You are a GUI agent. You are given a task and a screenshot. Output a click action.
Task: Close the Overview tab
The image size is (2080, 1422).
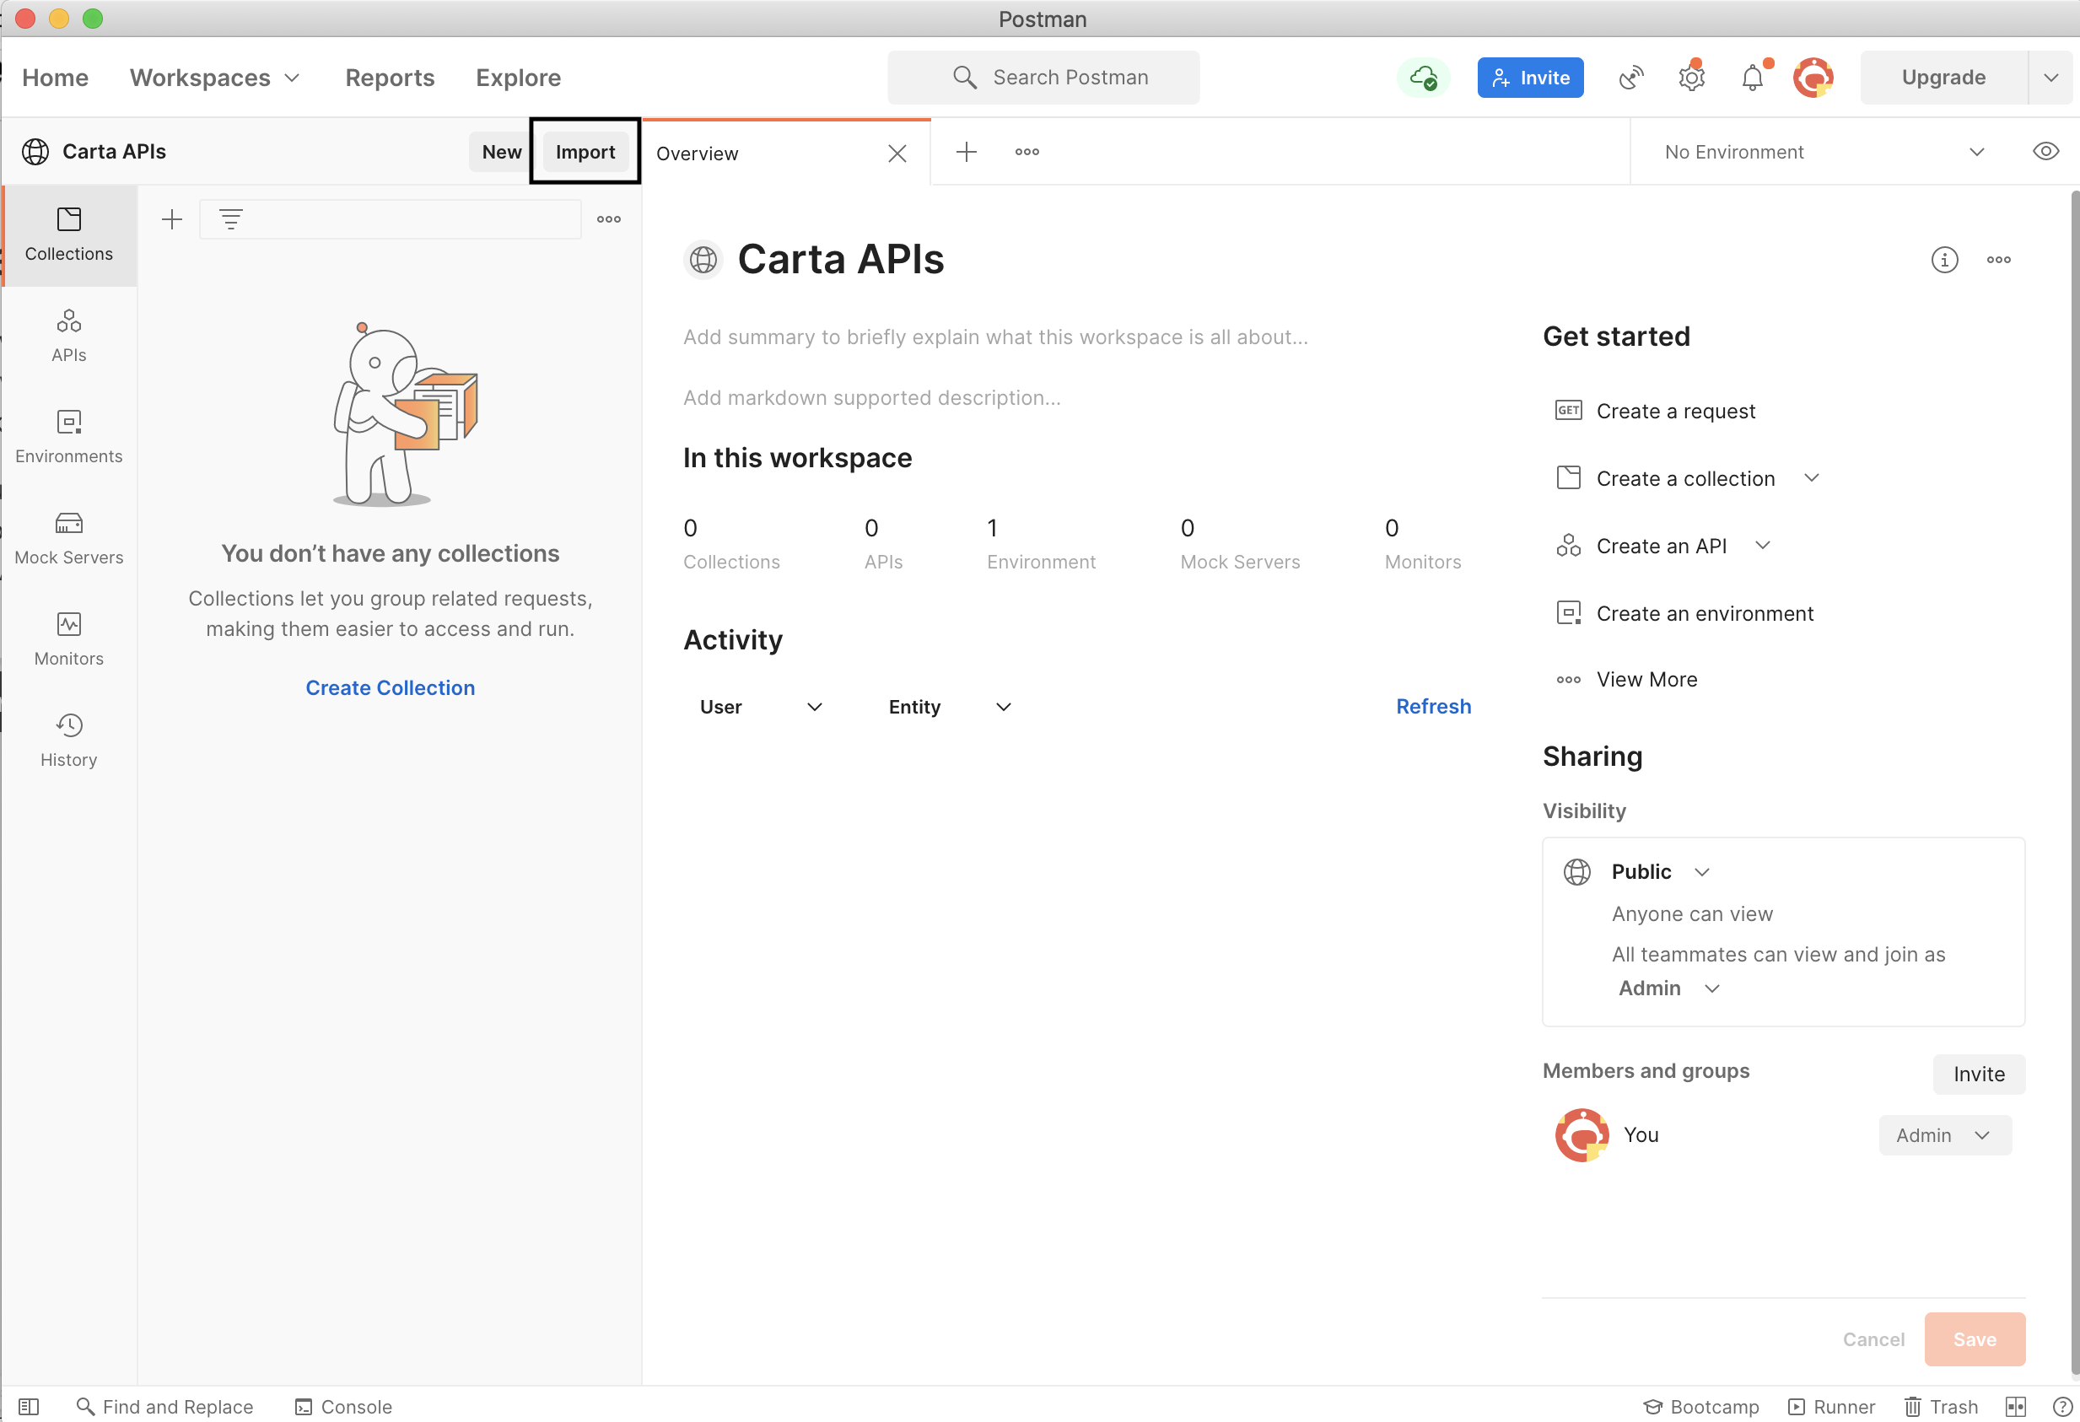(x=897, y=154)
